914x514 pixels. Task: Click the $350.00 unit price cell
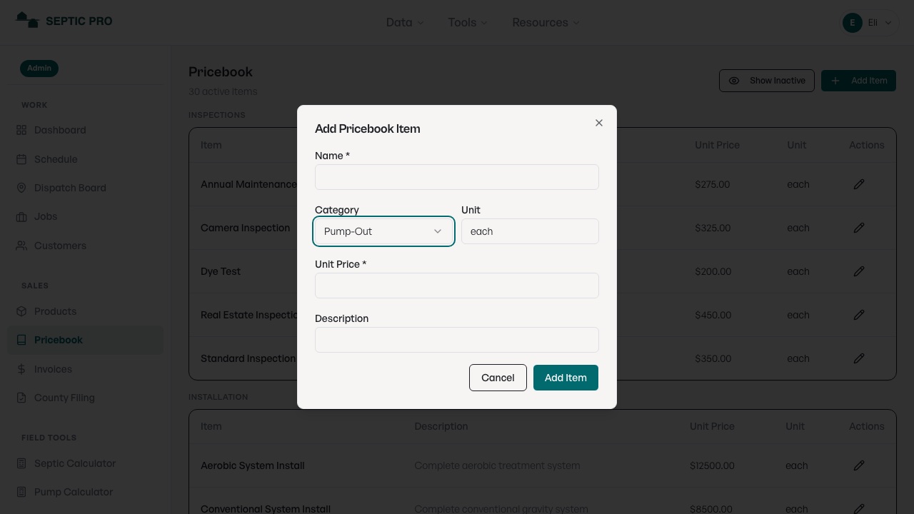[713, 358]
